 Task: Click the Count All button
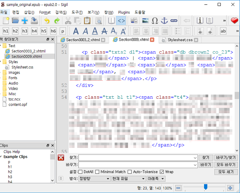pos(226,172)
